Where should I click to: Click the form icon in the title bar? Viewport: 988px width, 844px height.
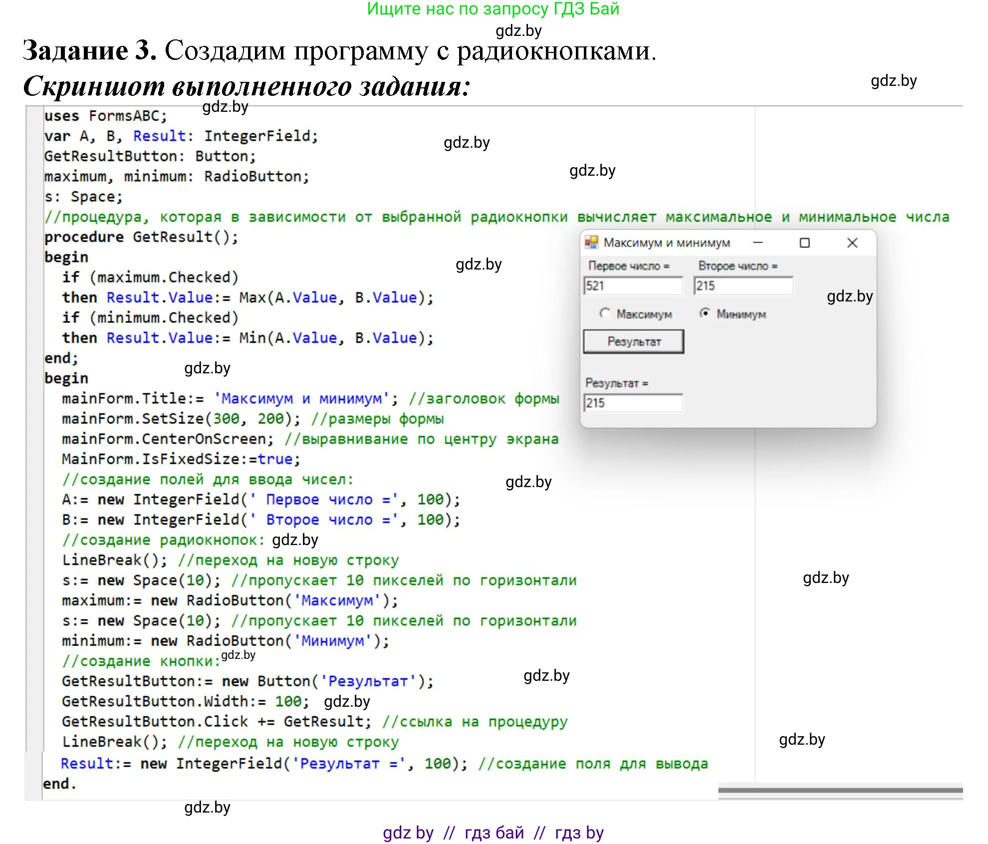591,243
